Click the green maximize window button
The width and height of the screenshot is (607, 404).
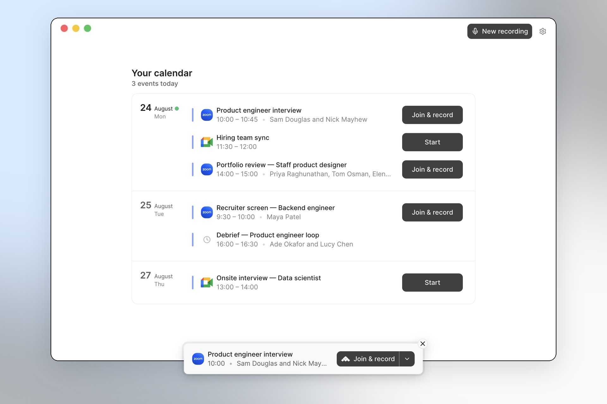[88, 28]
